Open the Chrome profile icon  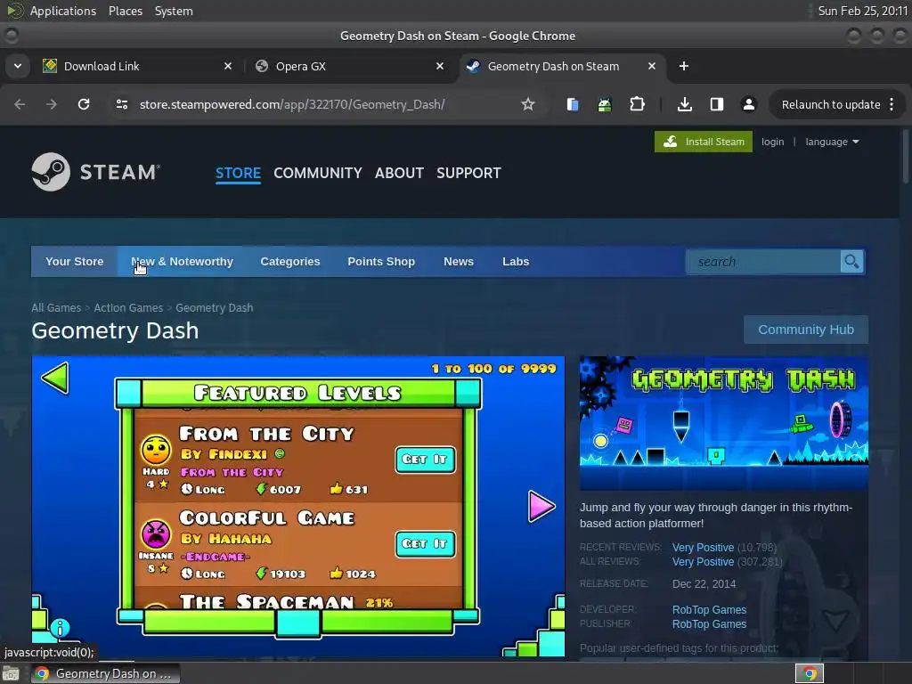pos(748,104)
